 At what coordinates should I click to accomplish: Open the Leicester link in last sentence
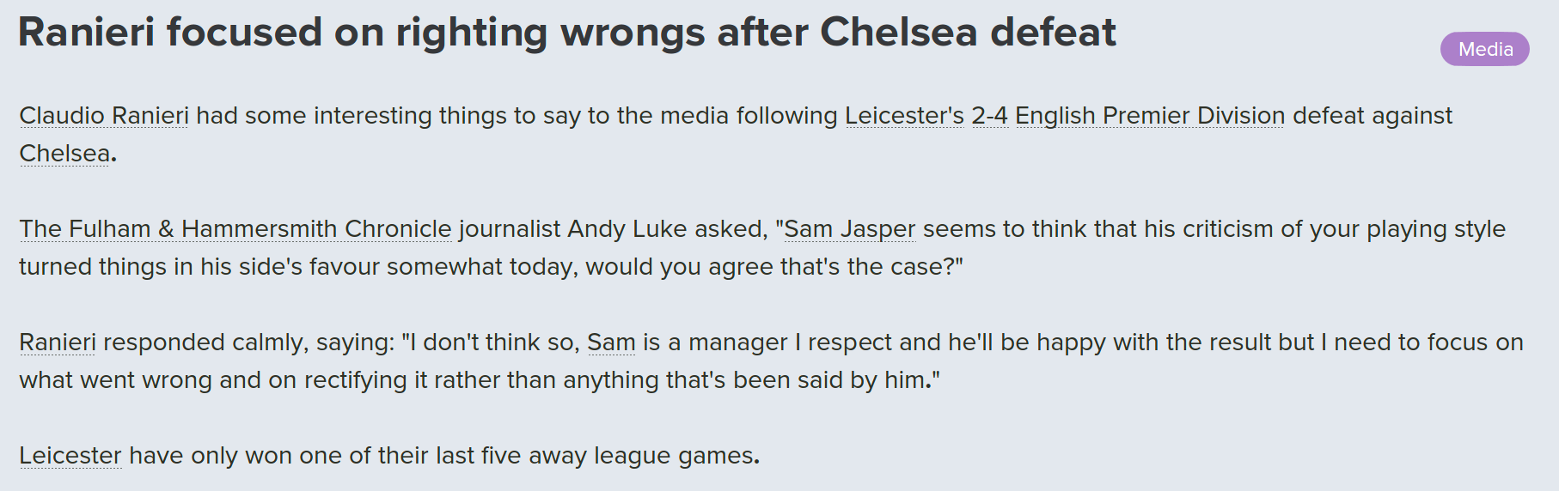pyautogui.click(x=70, y=456)
